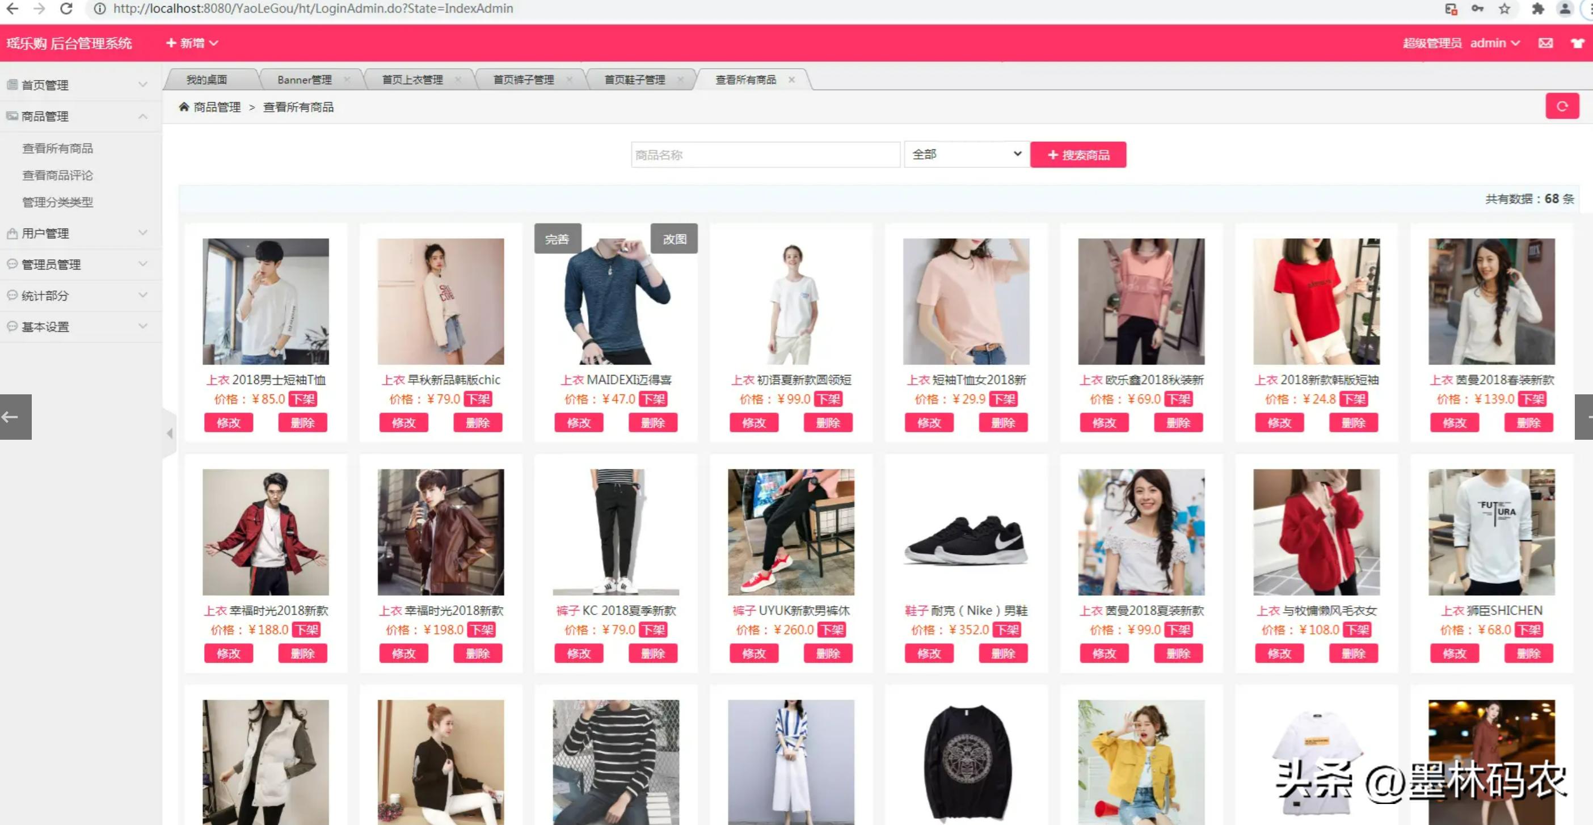
Task: Toggle 下架 on the ¥85.0 product
Action: click(x=303, y=399)
